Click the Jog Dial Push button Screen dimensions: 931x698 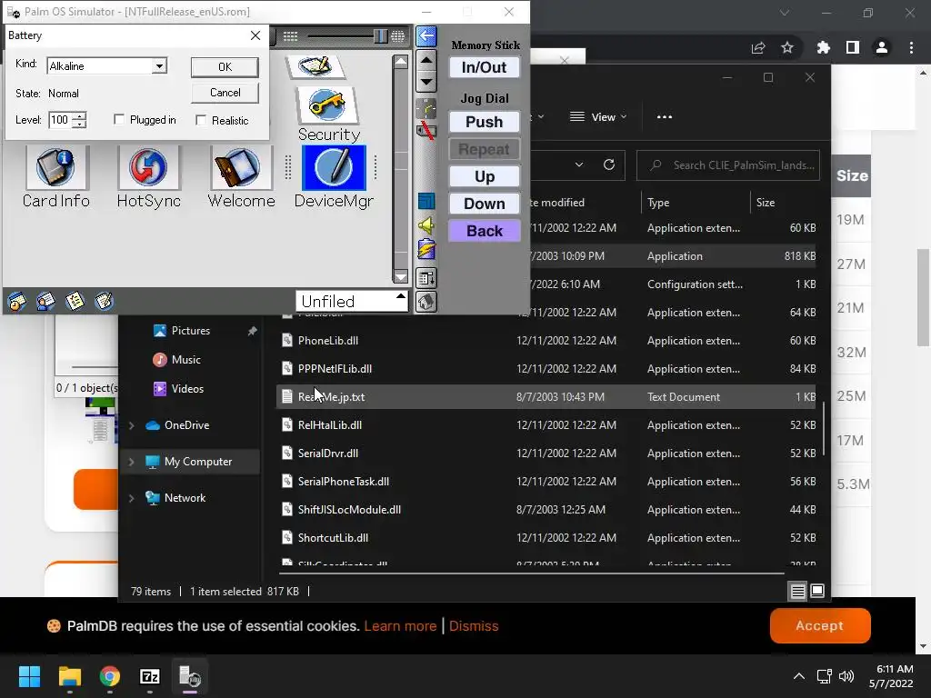[484, 122]
